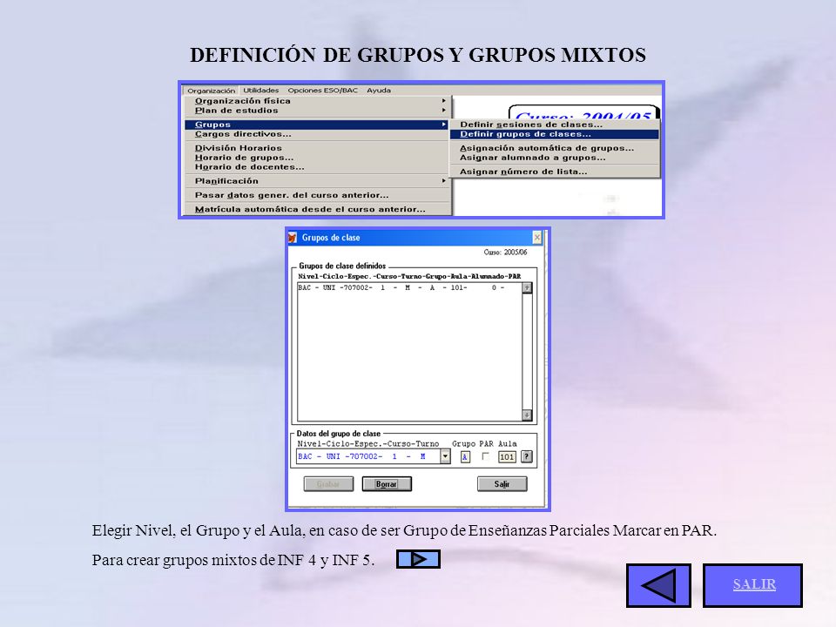
Task: Choose Asignar alumnado a grupos
Action: [x=555, y=158]
